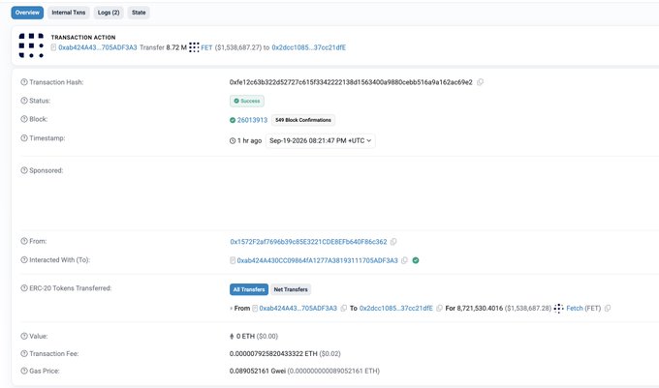
Task: Click the From help icon
Action: [x=24, y=241]
